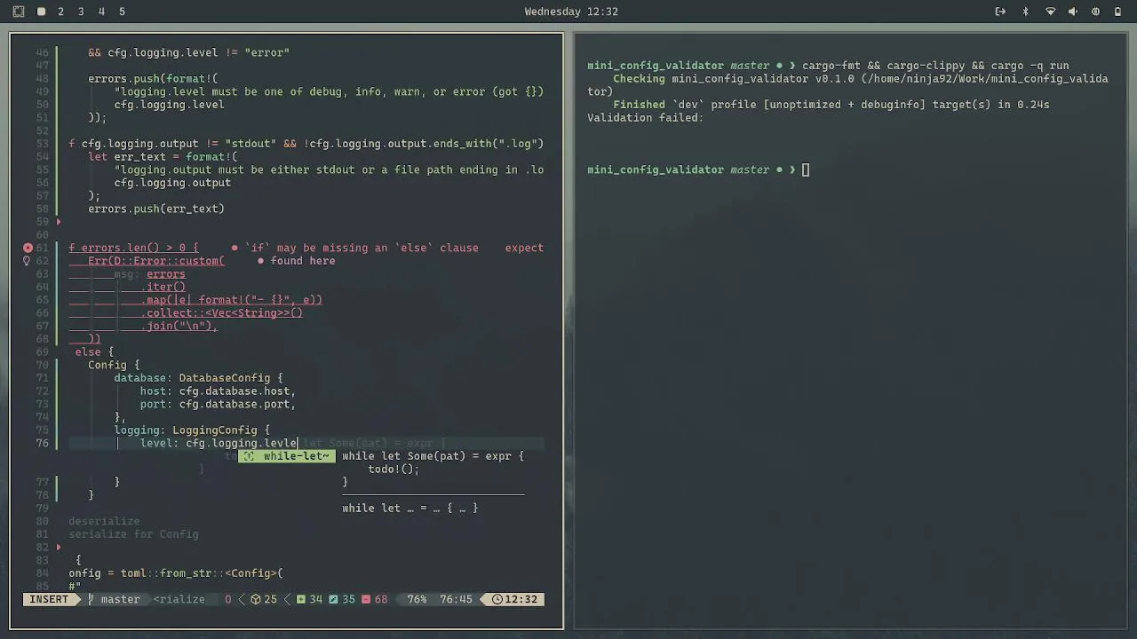This screenshot has width=1137, height=639.
Task: Select the while-let~ completion item
Action: pyautogui.click(x=286, y=456)
